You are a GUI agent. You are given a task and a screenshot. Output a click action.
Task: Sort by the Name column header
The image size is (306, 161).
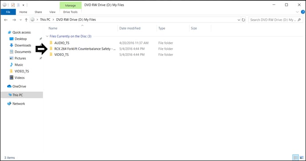click(x=53, y=28)
